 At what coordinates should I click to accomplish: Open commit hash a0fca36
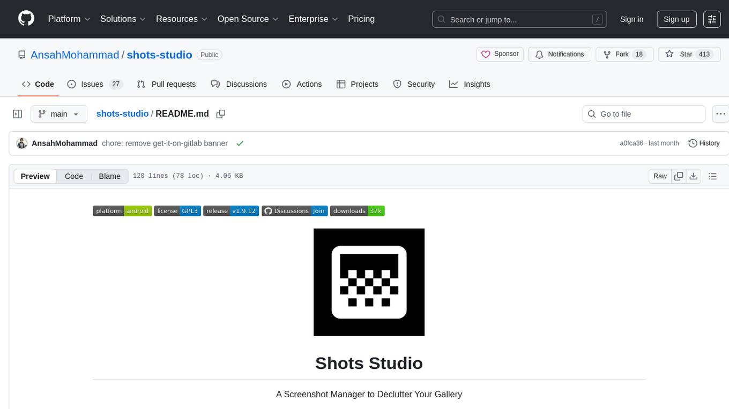pos(631,143)
